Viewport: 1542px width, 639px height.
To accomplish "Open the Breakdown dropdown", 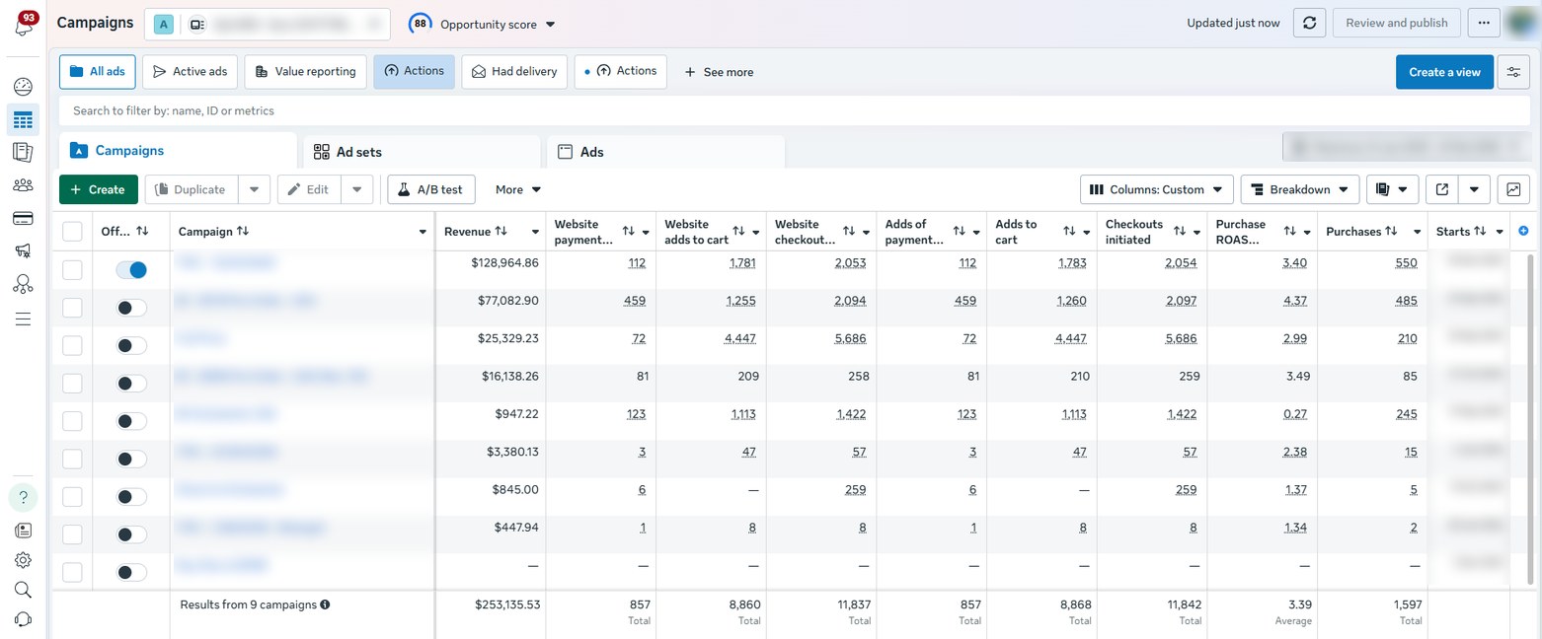I will 1300,189.
